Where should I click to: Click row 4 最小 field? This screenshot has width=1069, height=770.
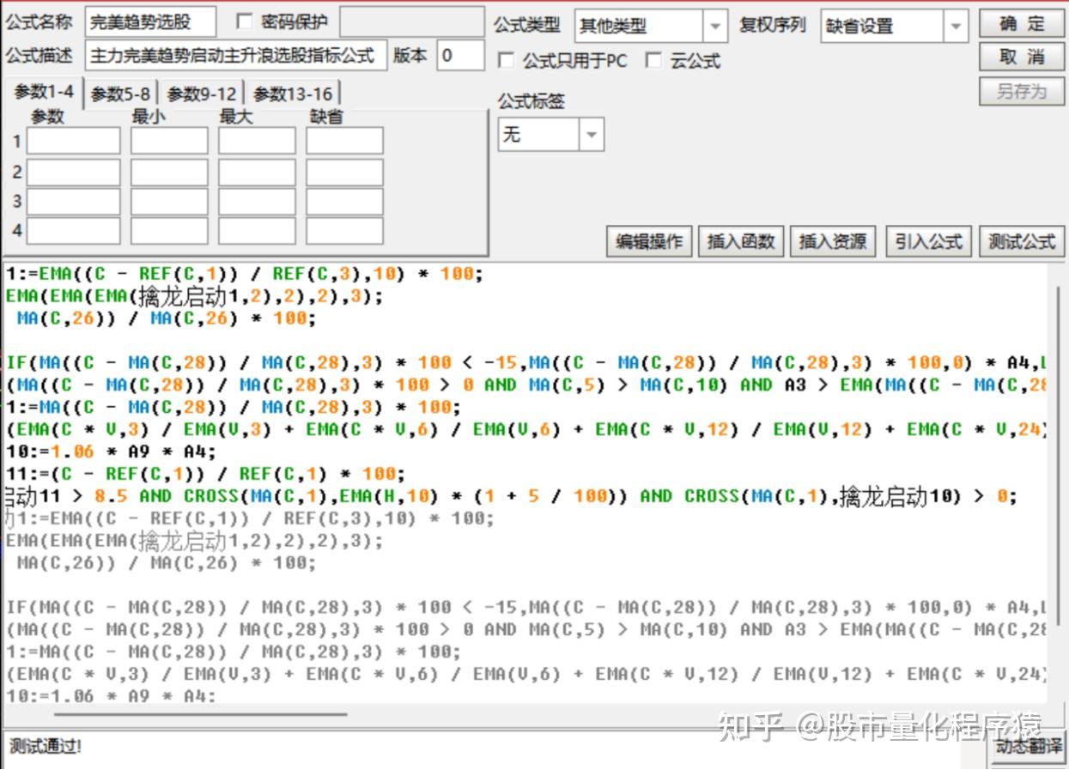(x=169, y=231)
